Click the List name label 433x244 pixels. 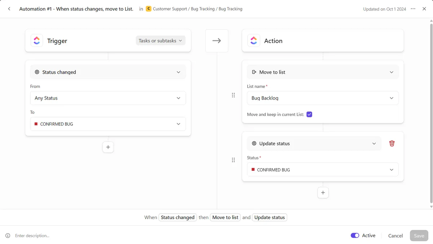coord(256,86)
